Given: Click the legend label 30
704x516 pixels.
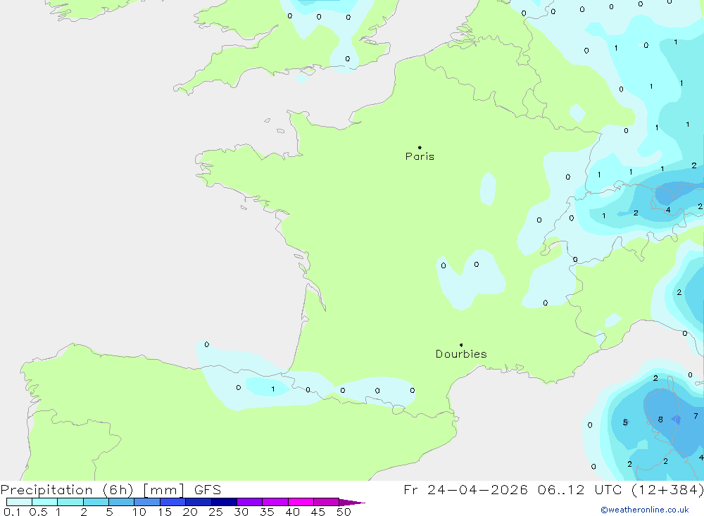Looking at the screenshot, I should 241,512.
